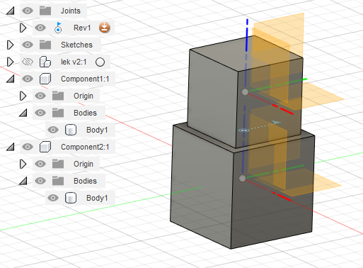This screenshot has width=363, height=268.
Task: Select Origin label under Component2:1
Action: 83,164
